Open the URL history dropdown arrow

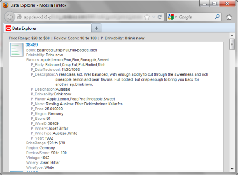(154, 17)
